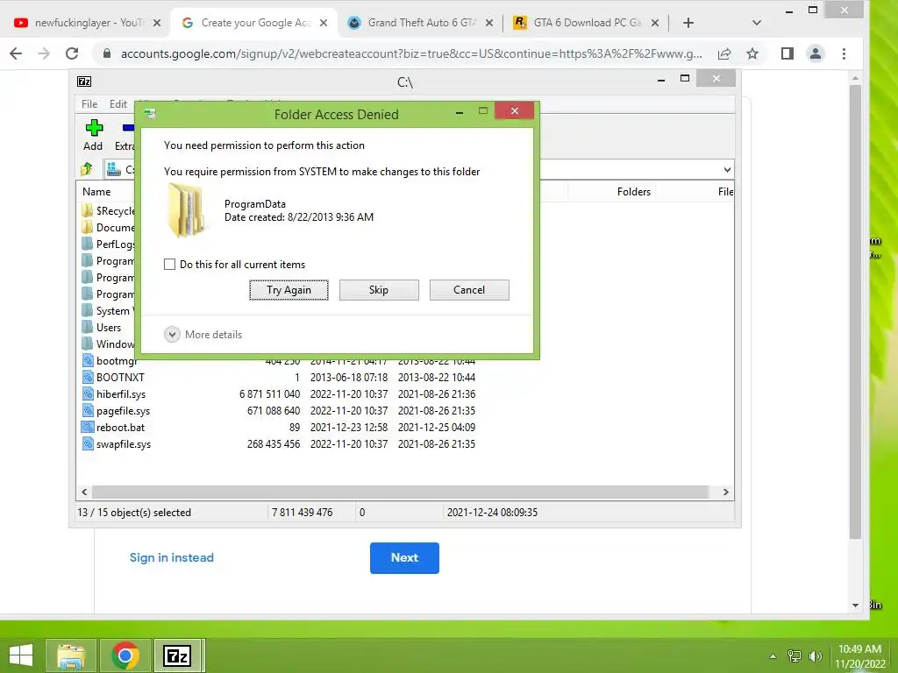
Task: Click the BOOTNXT file icon
Action: 88,377
